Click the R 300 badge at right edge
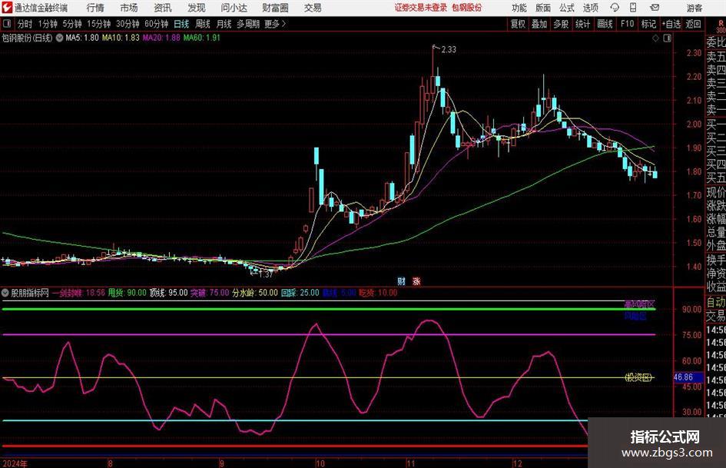Image resolution: width=726 pixels, height=468 pixels. pos(721,26)
